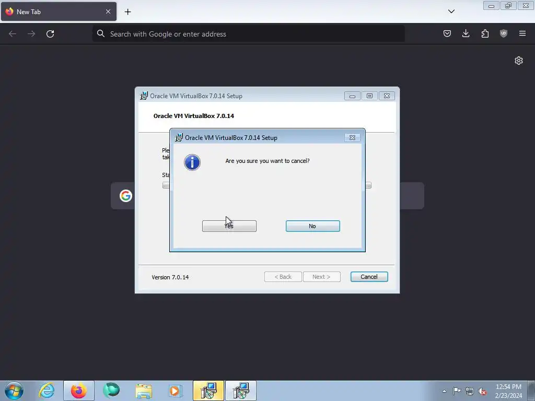Click the Version 7.0.14 label

(x=170, y=277)
